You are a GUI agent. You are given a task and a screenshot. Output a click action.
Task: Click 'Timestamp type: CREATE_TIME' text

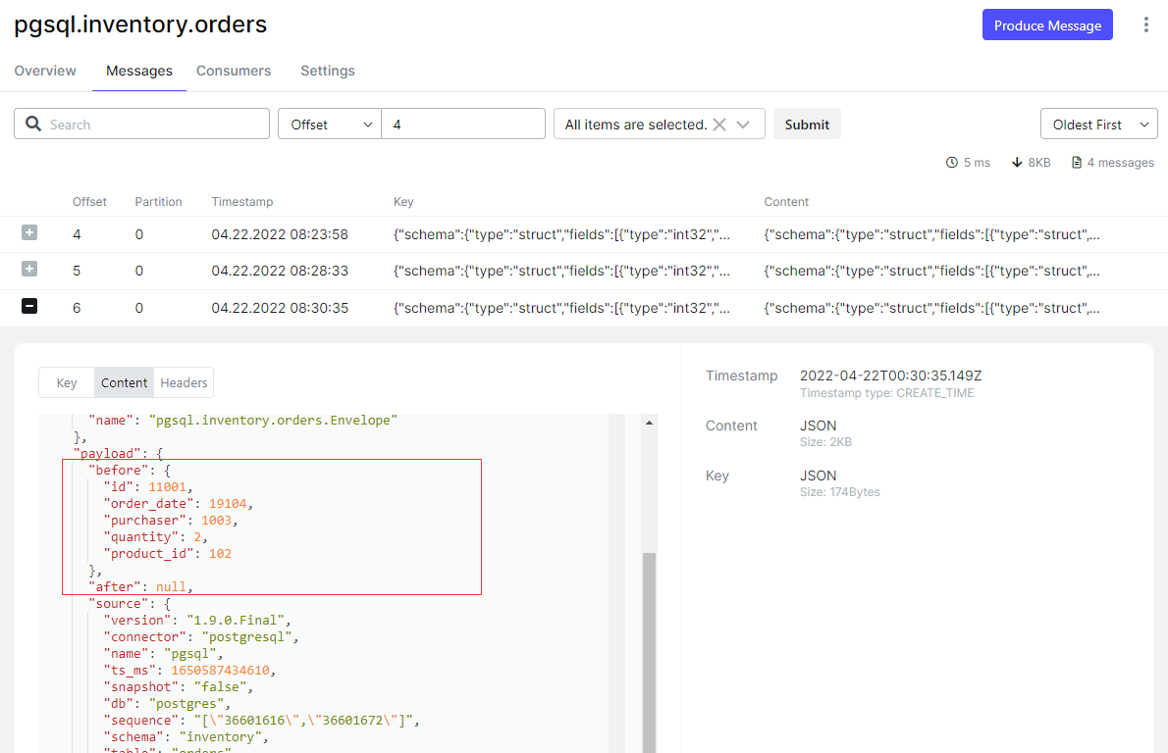coord(886,393)
